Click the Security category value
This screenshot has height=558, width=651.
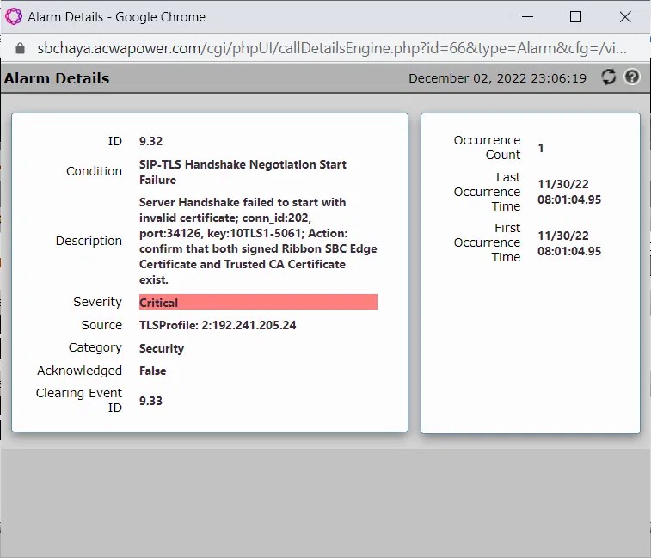click(x=162, y=348)
